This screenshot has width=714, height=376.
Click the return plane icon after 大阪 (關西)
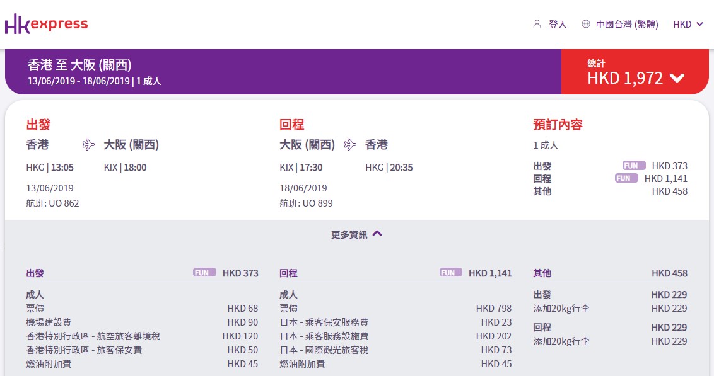click(350, 145)
